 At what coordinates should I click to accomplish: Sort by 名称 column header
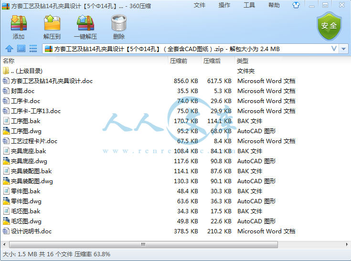(9, 61)
